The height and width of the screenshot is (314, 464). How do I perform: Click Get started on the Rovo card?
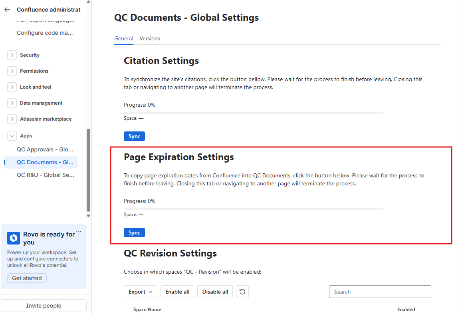[x=27, y=278]
